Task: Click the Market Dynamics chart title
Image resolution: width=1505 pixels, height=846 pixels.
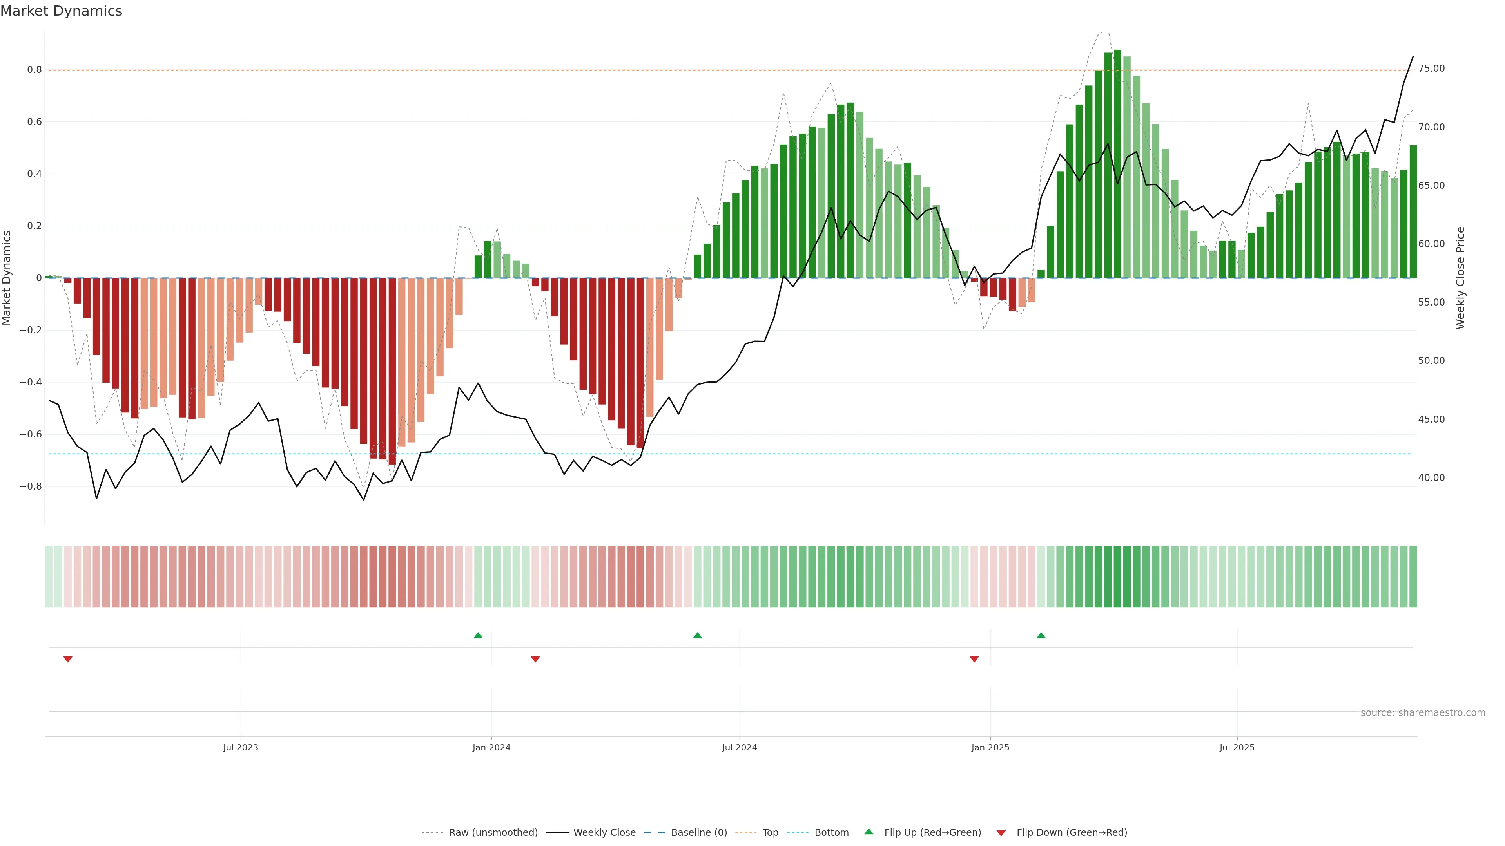Action: pos(62,11)
